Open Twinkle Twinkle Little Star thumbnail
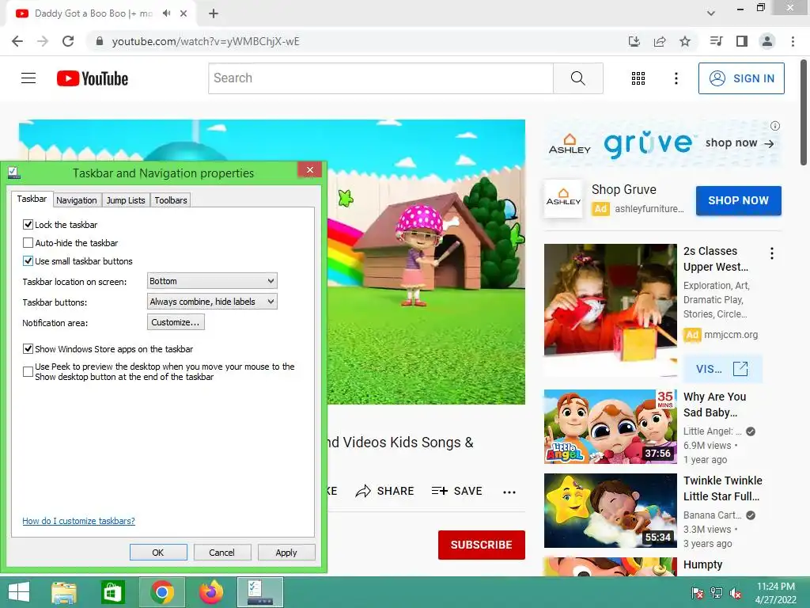 pyautogui.click(x=610, y=511)
